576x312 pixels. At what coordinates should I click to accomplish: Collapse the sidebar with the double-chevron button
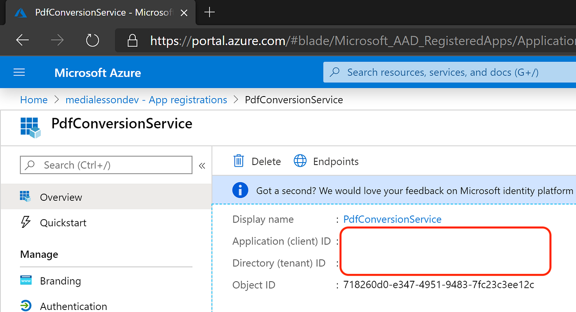(202, 165)
